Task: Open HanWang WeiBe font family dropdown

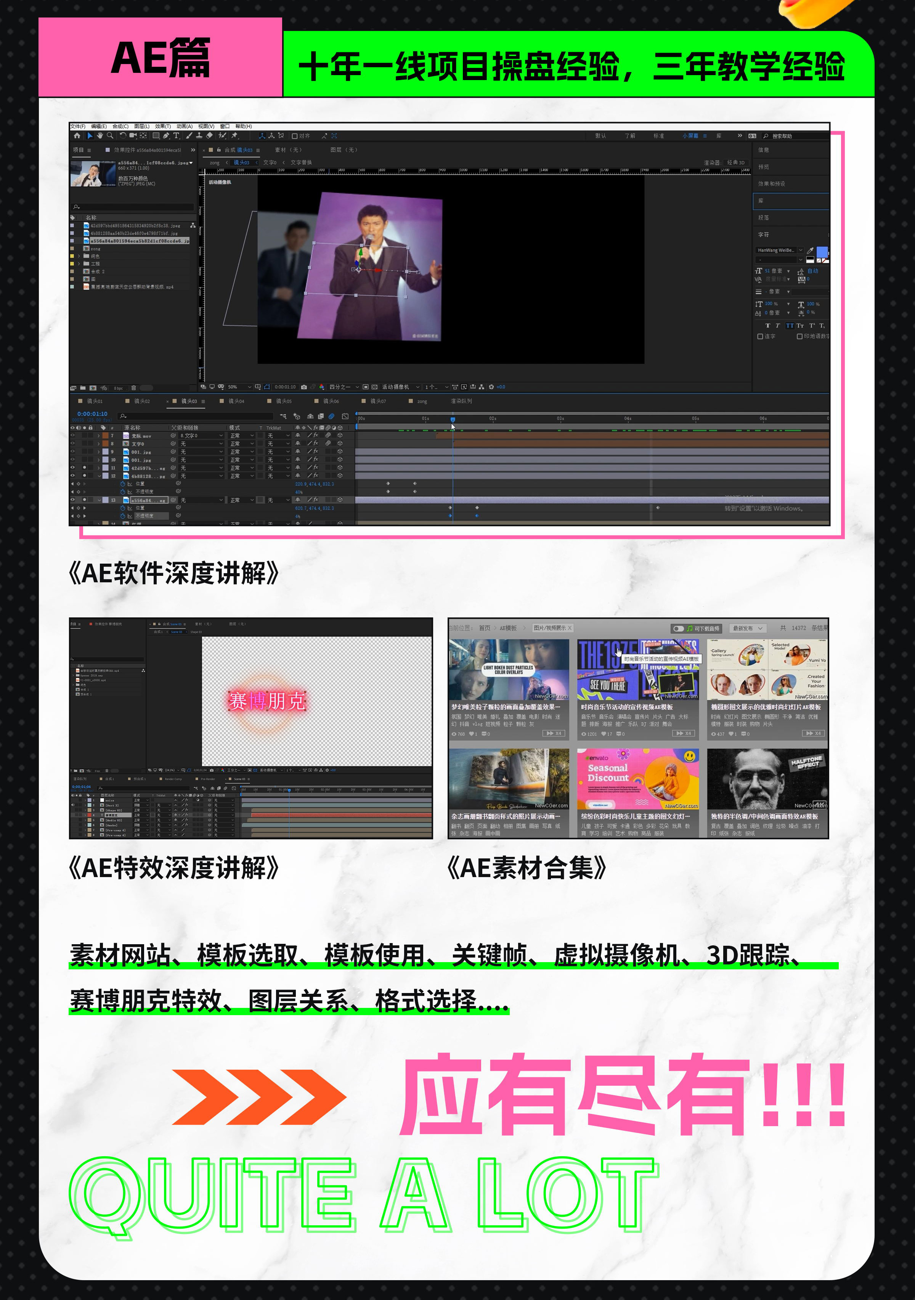Action: point(780,250)
